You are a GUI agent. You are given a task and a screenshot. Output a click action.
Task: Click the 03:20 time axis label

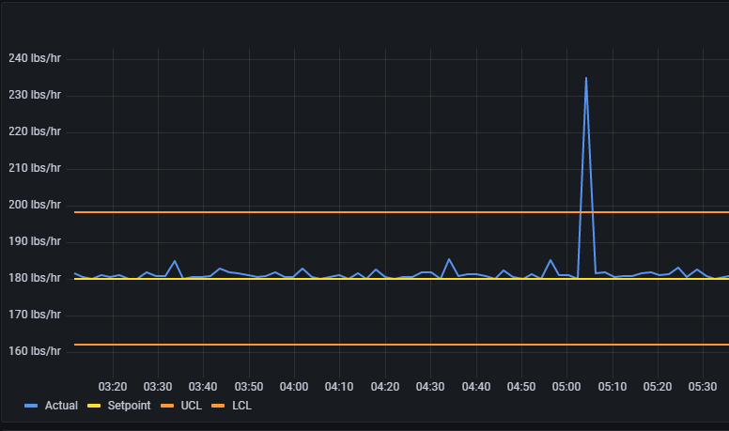[x=113, y=387]
